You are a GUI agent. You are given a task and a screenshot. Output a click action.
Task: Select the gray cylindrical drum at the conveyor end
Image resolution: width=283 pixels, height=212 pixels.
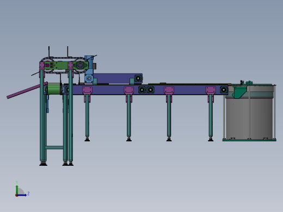pyautogui.click(x=249, y=118)
